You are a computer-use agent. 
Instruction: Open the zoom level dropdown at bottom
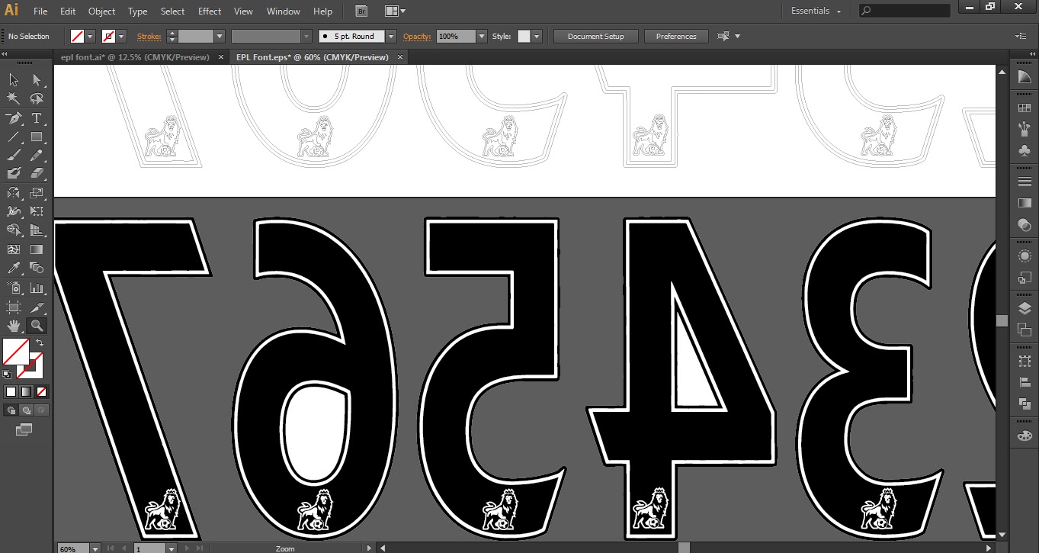click(x=95, y=548)
